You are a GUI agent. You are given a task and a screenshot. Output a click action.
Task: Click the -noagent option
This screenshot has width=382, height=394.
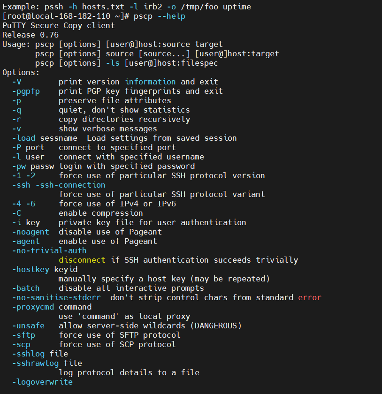click(31, 232)
